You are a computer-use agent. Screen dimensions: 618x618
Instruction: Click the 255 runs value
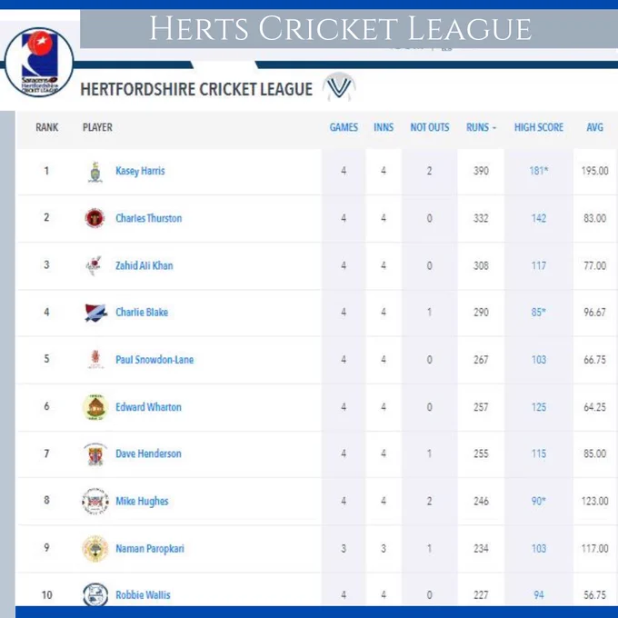pos(481,454)
